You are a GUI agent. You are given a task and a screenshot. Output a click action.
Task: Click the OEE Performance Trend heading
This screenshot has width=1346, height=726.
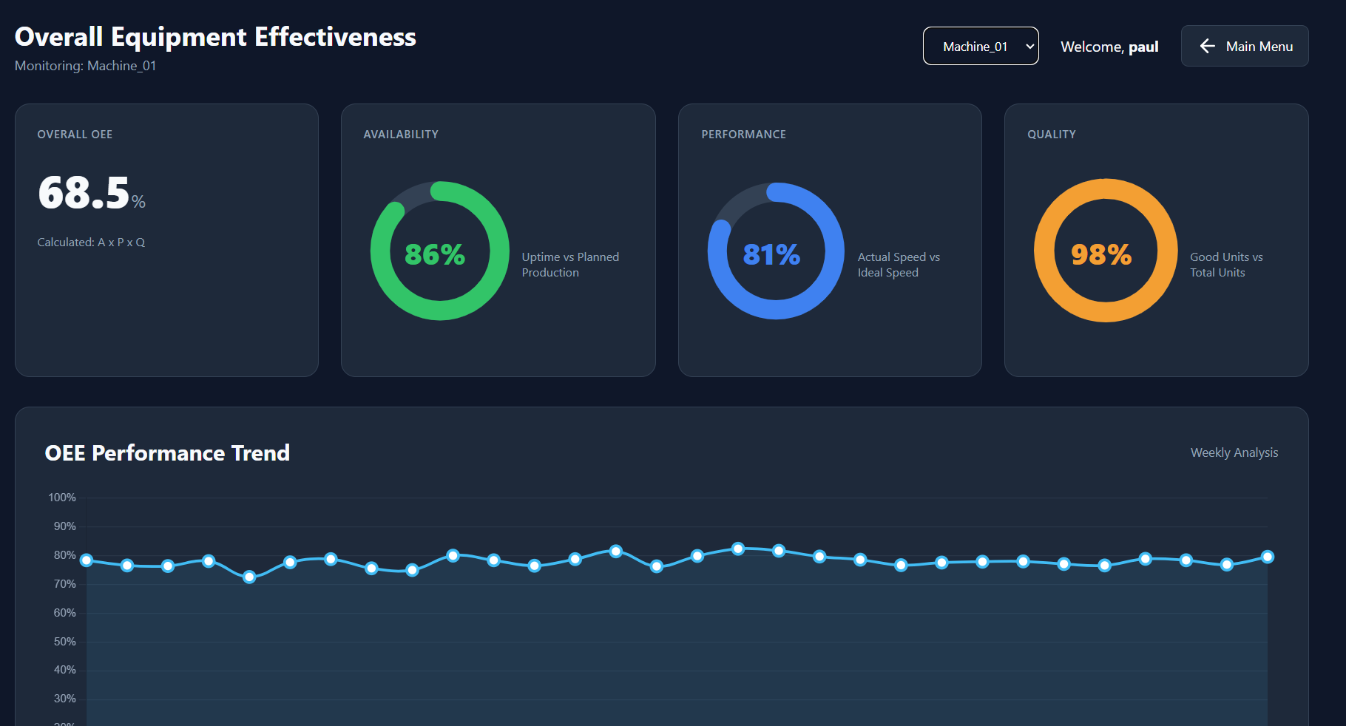167,453
